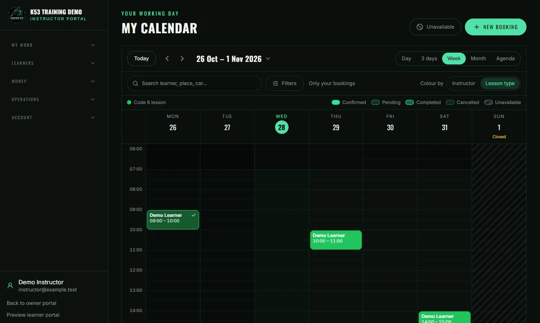Click the Confirmed status legend swatch
Screen dimensions: 540x323
click(336, 102)
